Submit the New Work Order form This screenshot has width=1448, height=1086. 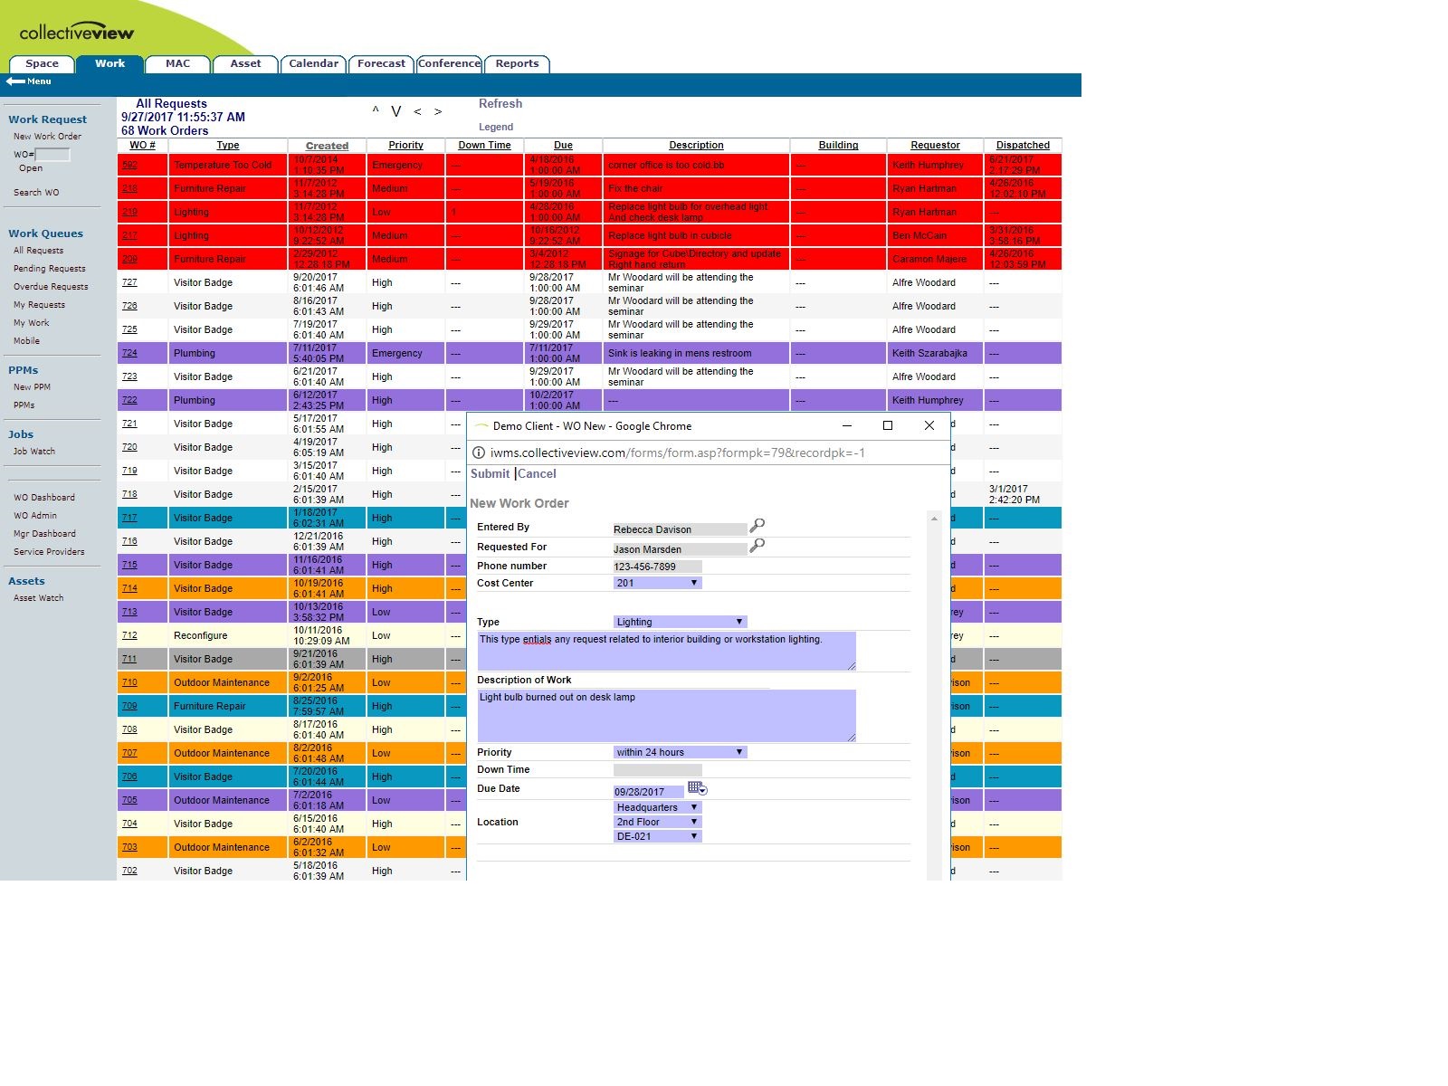pyautogui.click(x=490, y=473)
